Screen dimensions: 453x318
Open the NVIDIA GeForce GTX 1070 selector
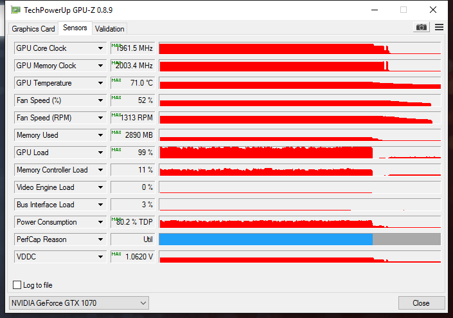pyautogui.click(x=79, y=303)
